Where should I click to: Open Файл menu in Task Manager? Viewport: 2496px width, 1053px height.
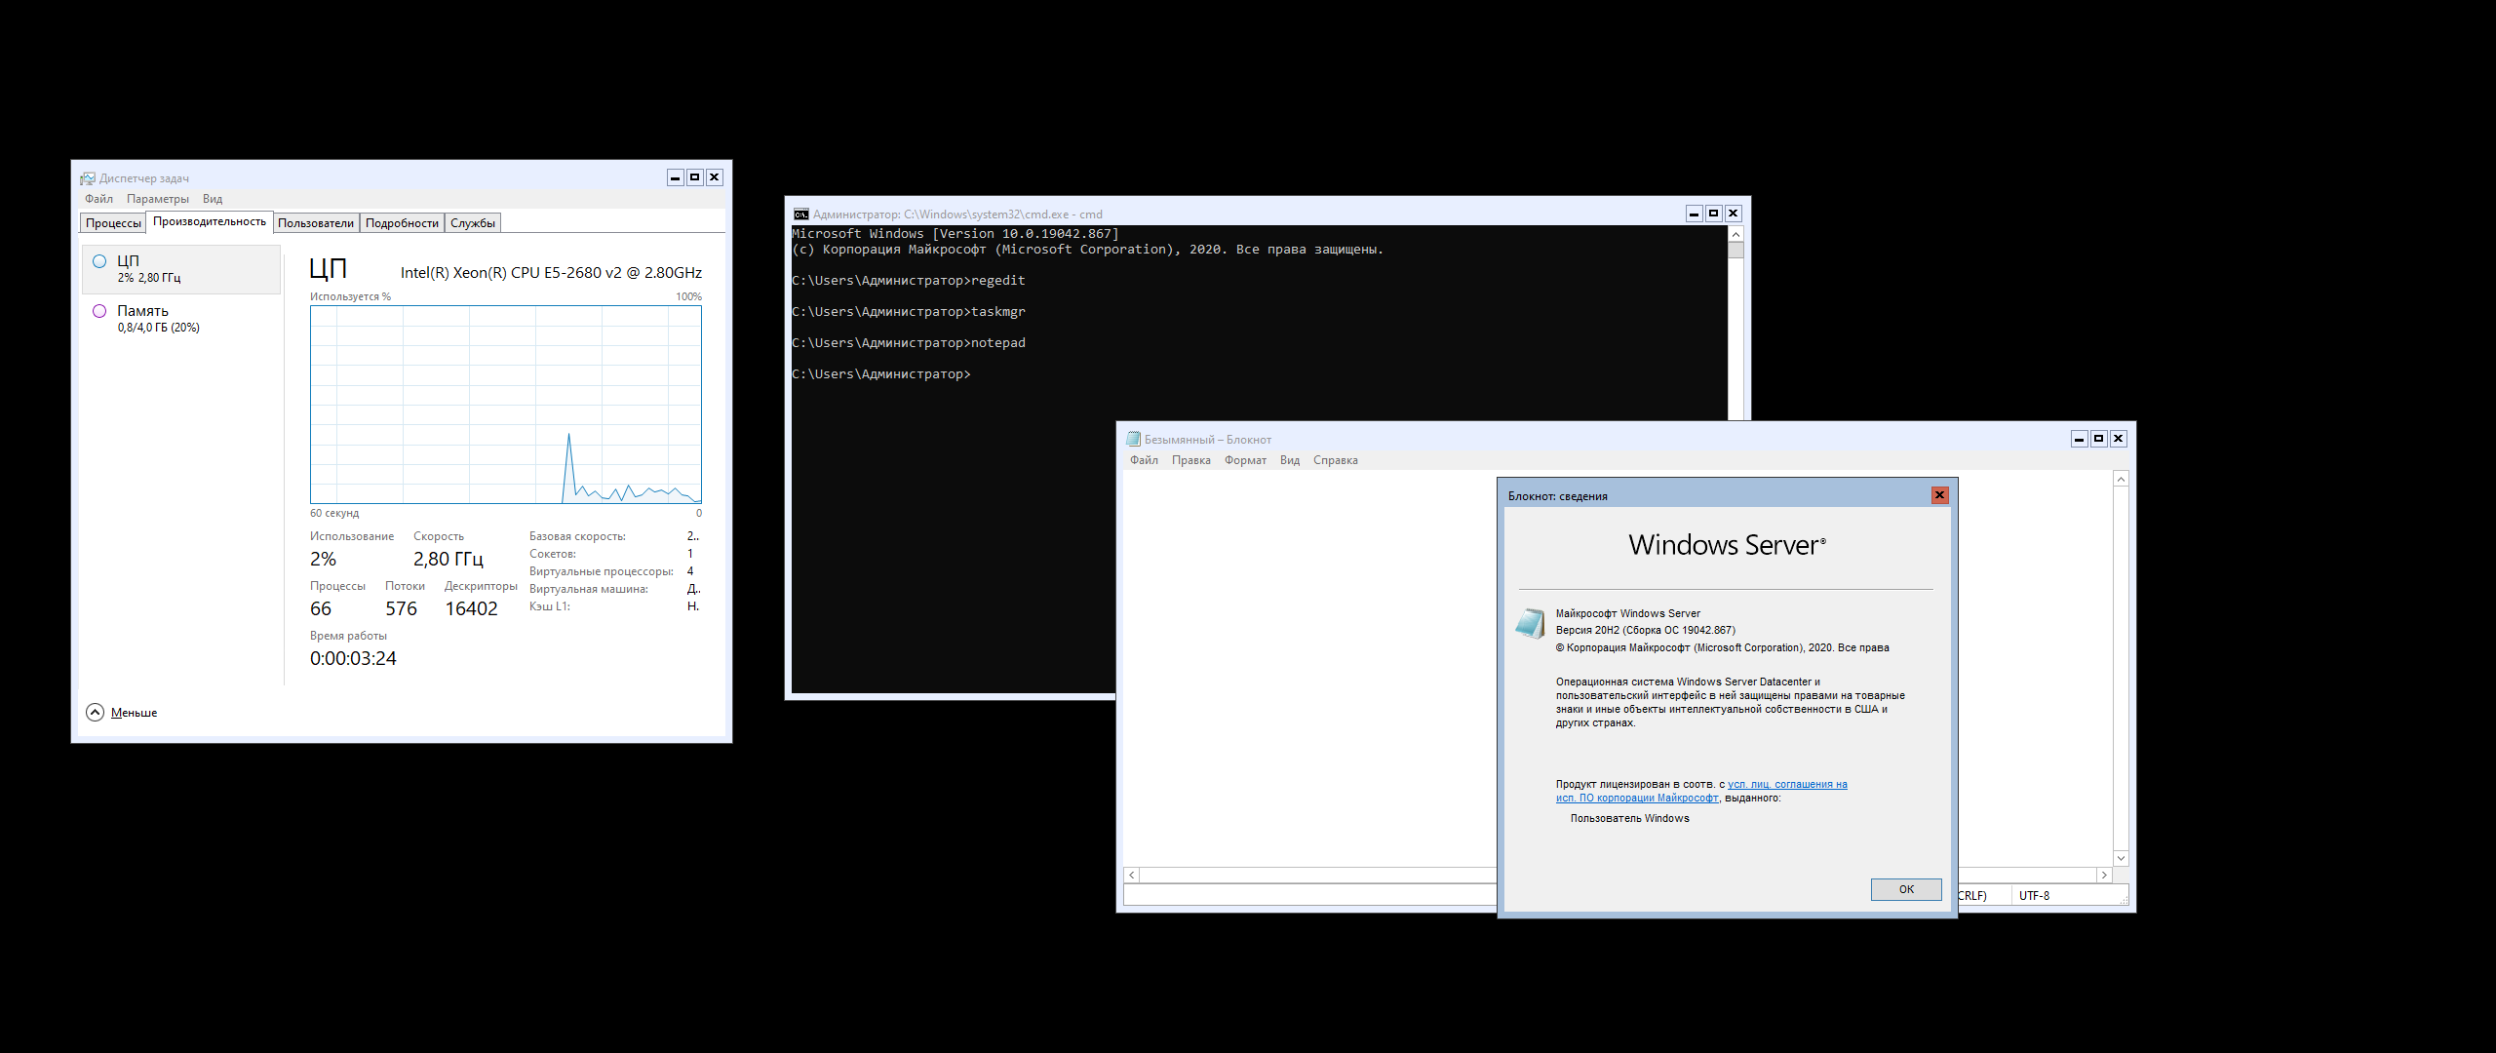[x=98, y=199]
